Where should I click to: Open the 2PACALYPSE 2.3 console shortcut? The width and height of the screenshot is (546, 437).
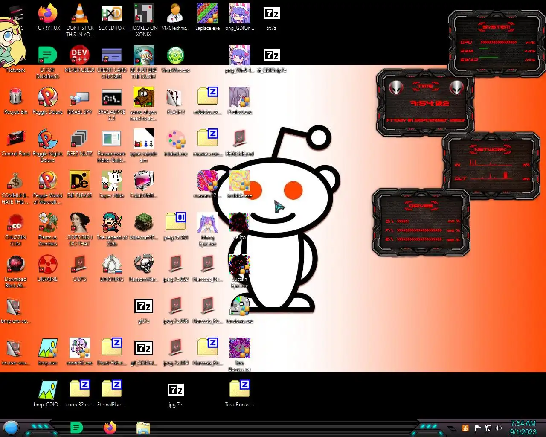pyautogui.click(x=112, y=103)
